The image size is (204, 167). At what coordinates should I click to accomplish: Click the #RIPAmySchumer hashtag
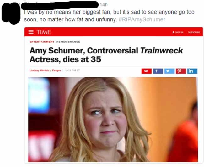pyautogui.click(x=142, y=19)
